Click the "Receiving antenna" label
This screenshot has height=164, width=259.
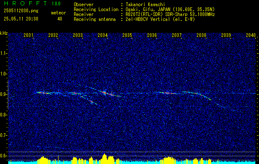95,19
